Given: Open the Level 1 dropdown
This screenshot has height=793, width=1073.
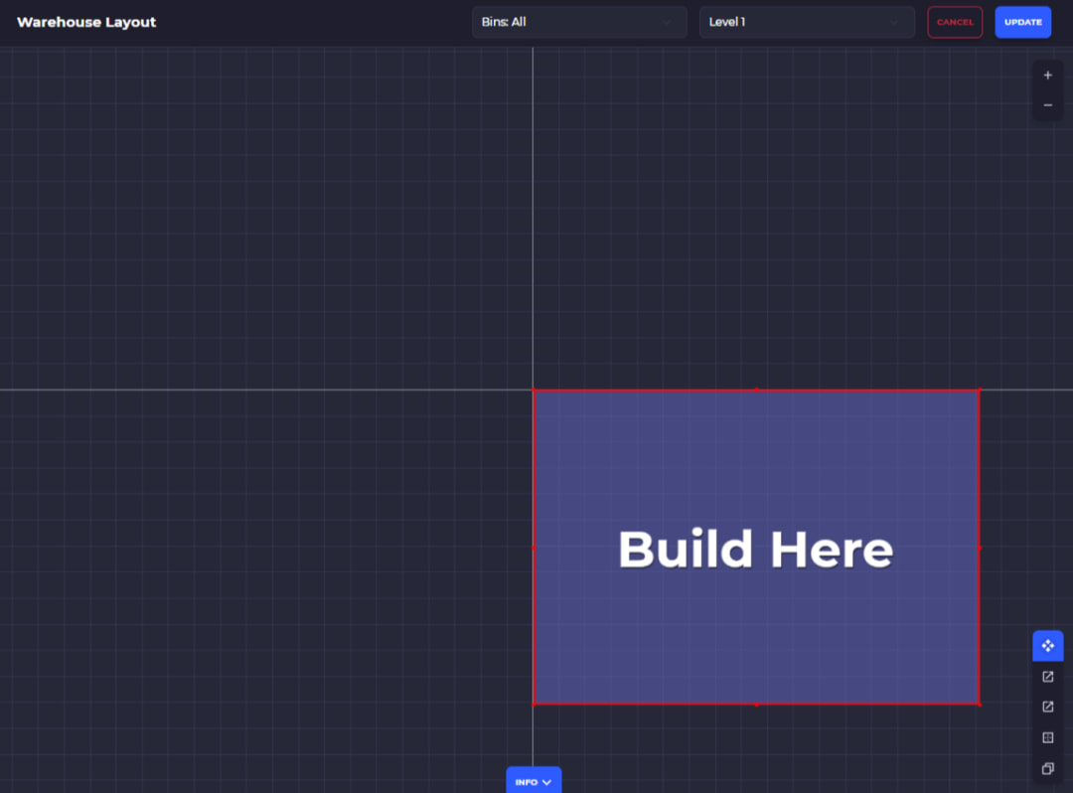Looking at the screenshot, I should click(x=807, y=22).
